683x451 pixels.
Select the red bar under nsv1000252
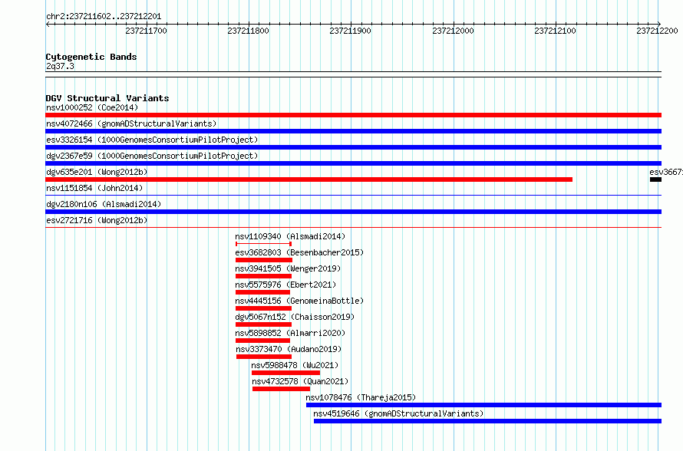tap(353, 115)
